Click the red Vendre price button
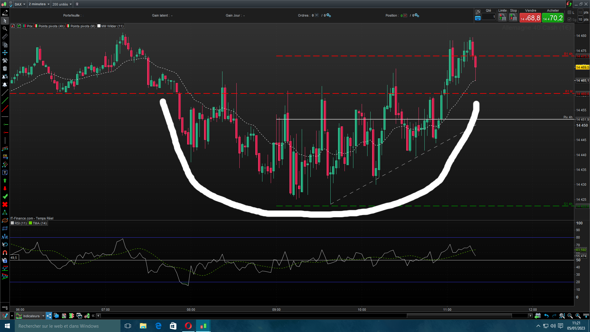The width and height of the screenshot is (590, 332). point(530,18)
